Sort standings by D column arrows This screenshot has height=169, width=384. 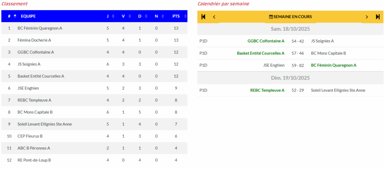coord(145,16)
